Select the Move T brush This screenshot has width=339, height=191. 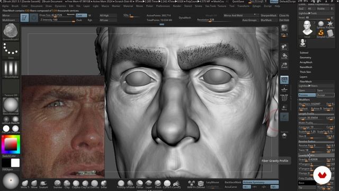tap(25, 184)
